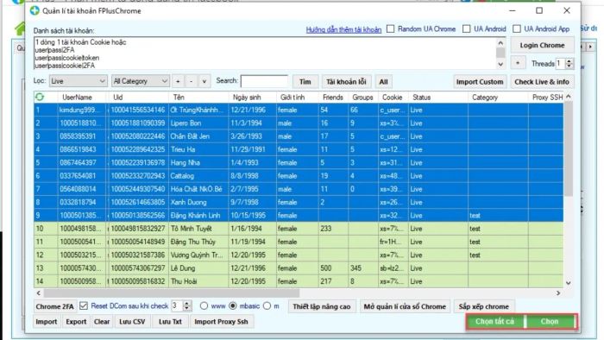This screenshot has height=340, width=604.
Task: Click the Login Chrome button
Action: coord(542,46)
